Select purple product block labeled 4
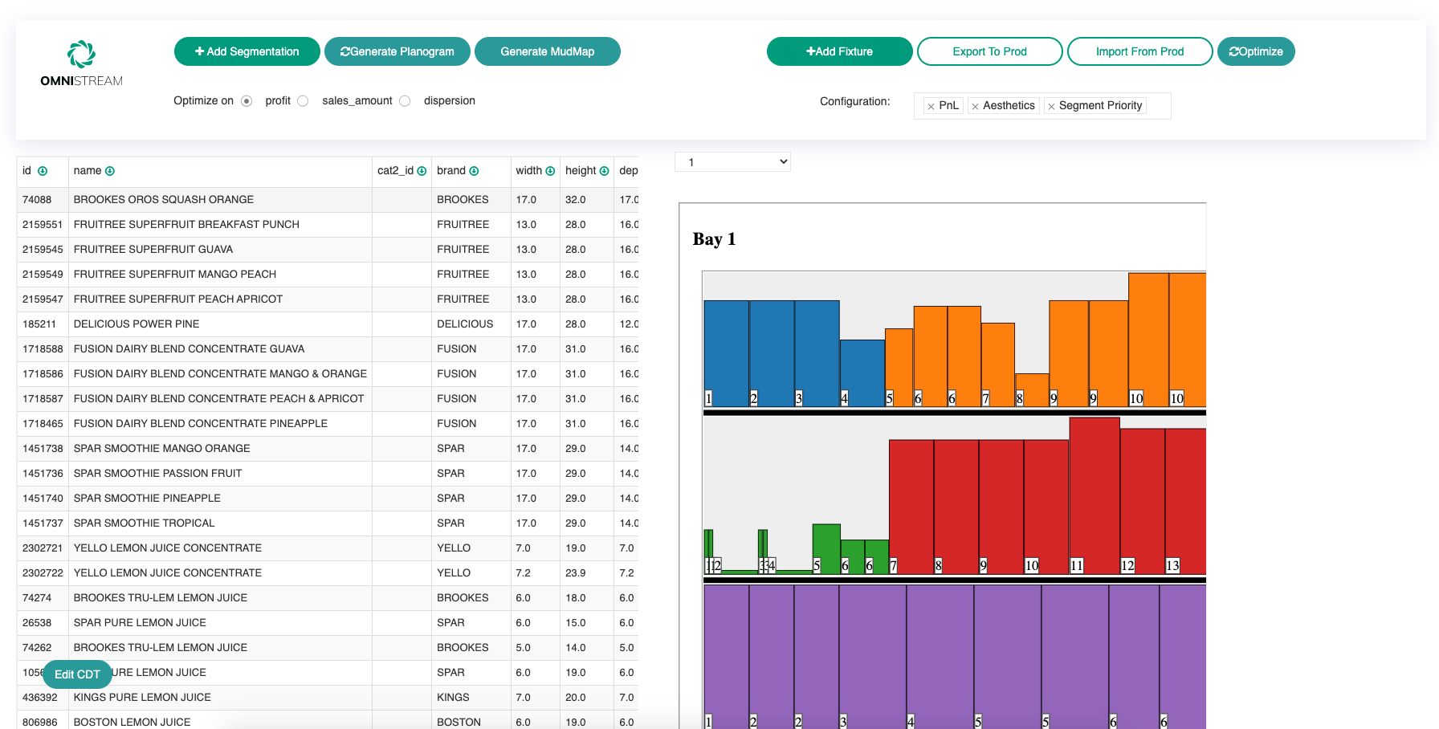 (940, 657)
